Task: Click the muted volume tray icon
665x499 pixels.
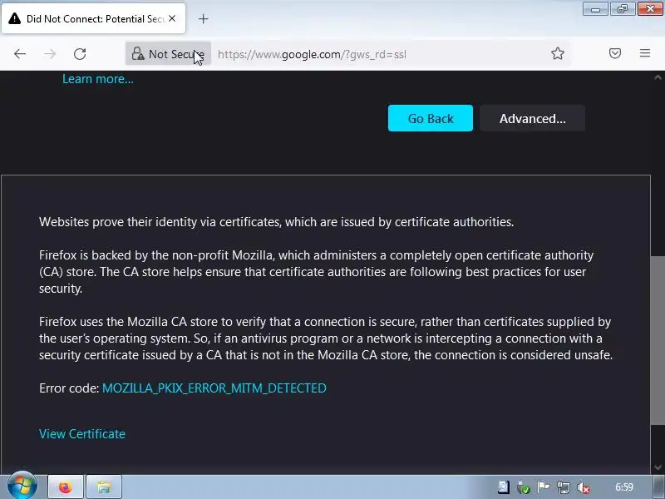Action: [584, 487]
